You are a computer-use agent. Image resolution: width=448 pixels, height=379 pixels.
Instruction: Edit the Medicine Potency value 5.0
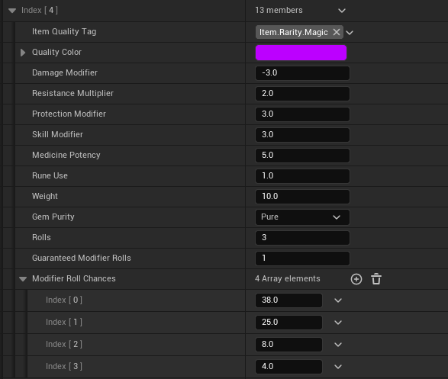pos(302,156)
